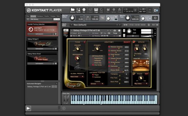The width and height of the screenshot is (188, 116).
Task: Toggle the Master editor metronome icon
Action: [78, 10]
